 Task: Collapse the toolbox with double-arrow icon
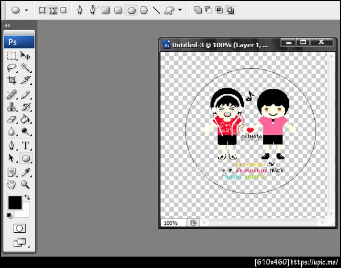[7, 26]
